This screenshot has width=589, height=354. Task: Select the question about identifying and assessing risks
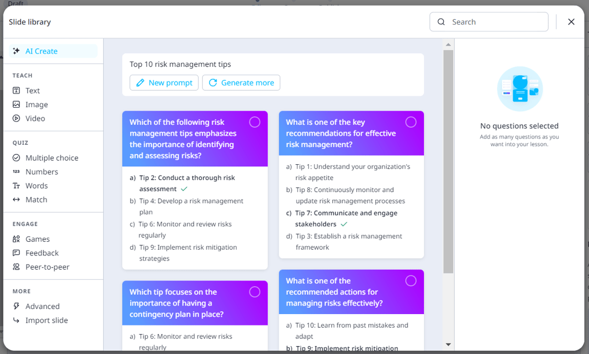(x=255, y=122)
